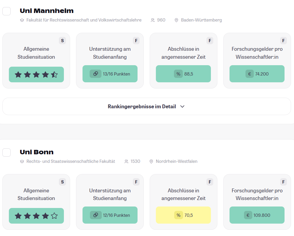Click the S badge on Mannheim's Allgemeine Studiensituation
This screenshot has height=236, width=294.
click(62, 41)
